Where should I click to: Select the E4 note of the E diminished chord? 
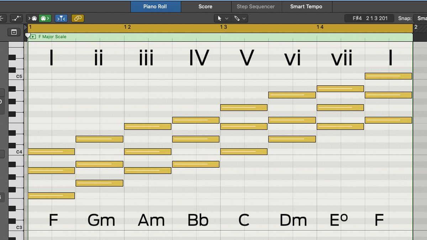[340, 126]
